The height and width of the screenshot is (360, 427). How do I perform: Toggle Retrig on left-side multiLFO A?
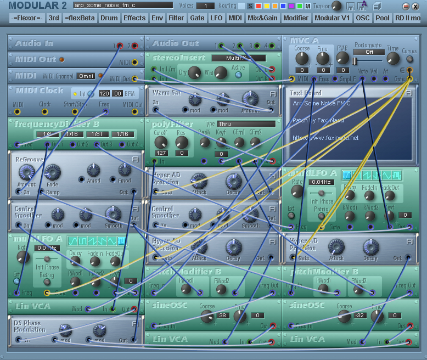(47, 282)
